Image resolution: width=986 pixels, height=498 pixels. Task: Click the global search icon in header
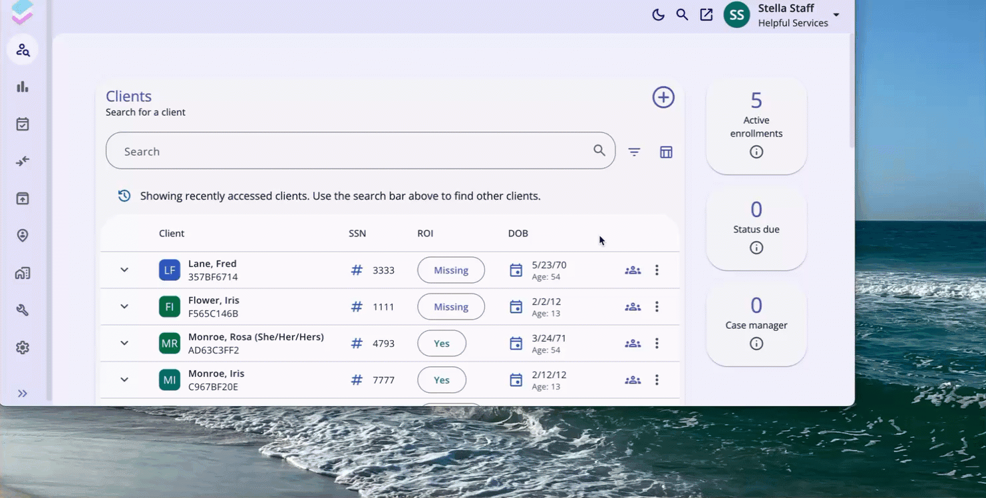pyautogui.click(x=682, y=15)
